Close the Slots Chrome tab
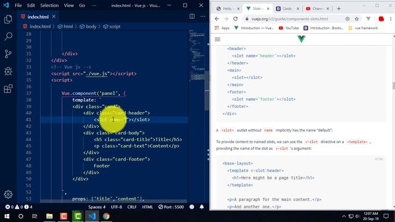The width and height of the screenshot is (395, 222). tap(268, 9)
